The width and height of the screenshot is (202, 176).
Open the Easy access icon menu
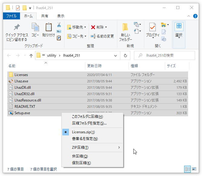(138, 31)
